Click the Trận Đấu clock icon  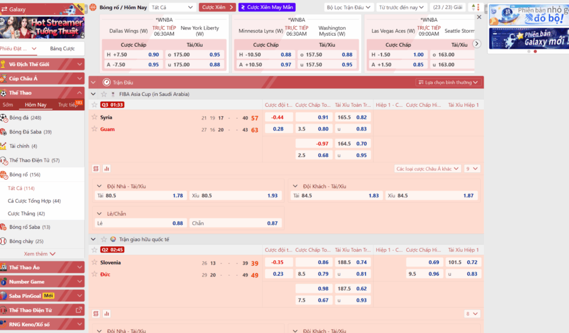coord(106,82)
